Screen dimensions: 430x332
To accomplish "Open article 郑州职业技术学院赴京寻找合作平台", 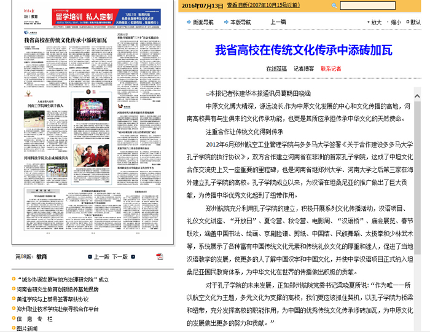I will pos(58,309).
